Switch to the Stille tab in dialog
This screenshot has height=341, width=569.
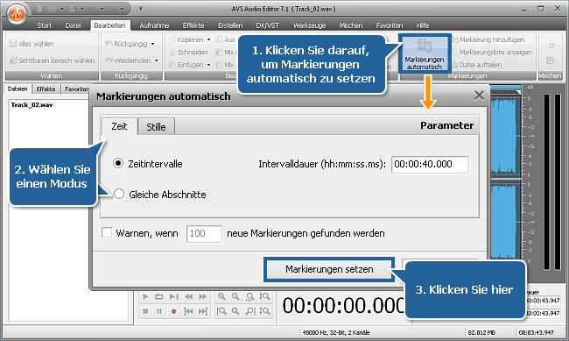tap(156, 127)
